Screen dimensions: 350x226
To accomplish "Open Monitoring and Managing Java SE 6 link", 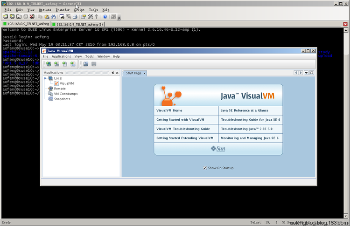I will tap(250, 138).
